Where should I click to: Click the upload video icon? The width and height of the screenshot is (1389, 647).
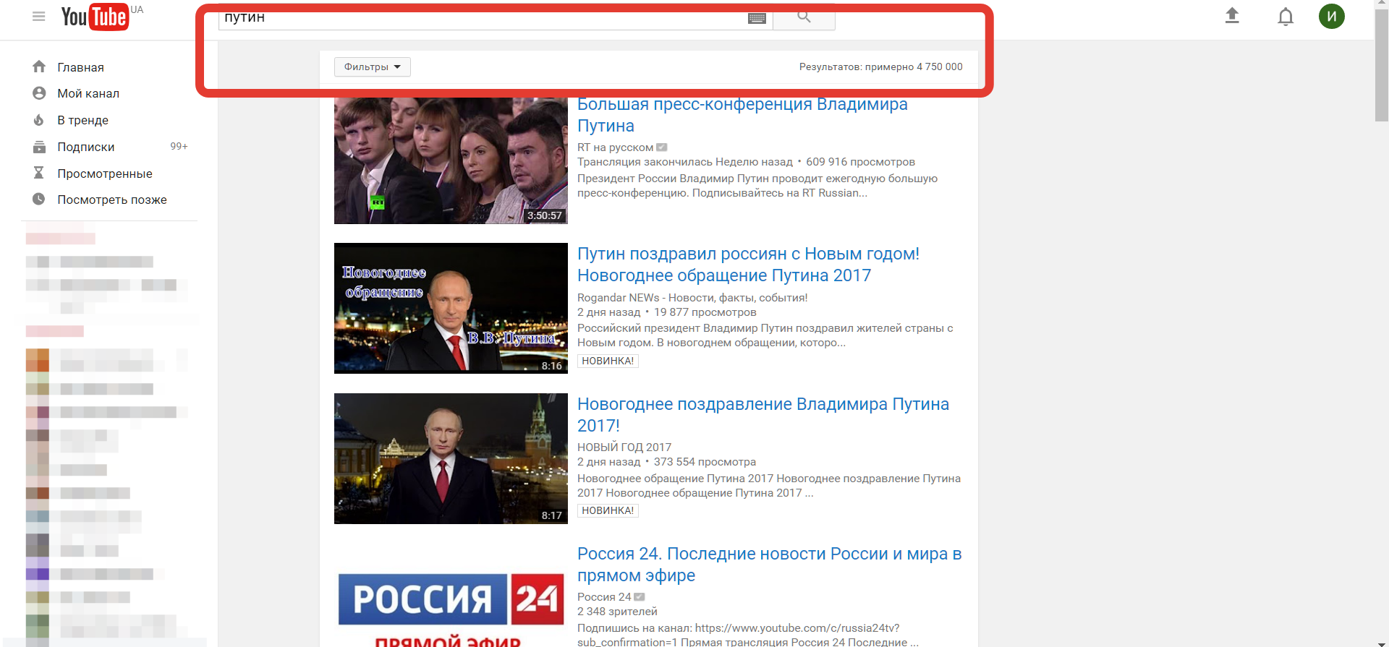pos(1232,16)
